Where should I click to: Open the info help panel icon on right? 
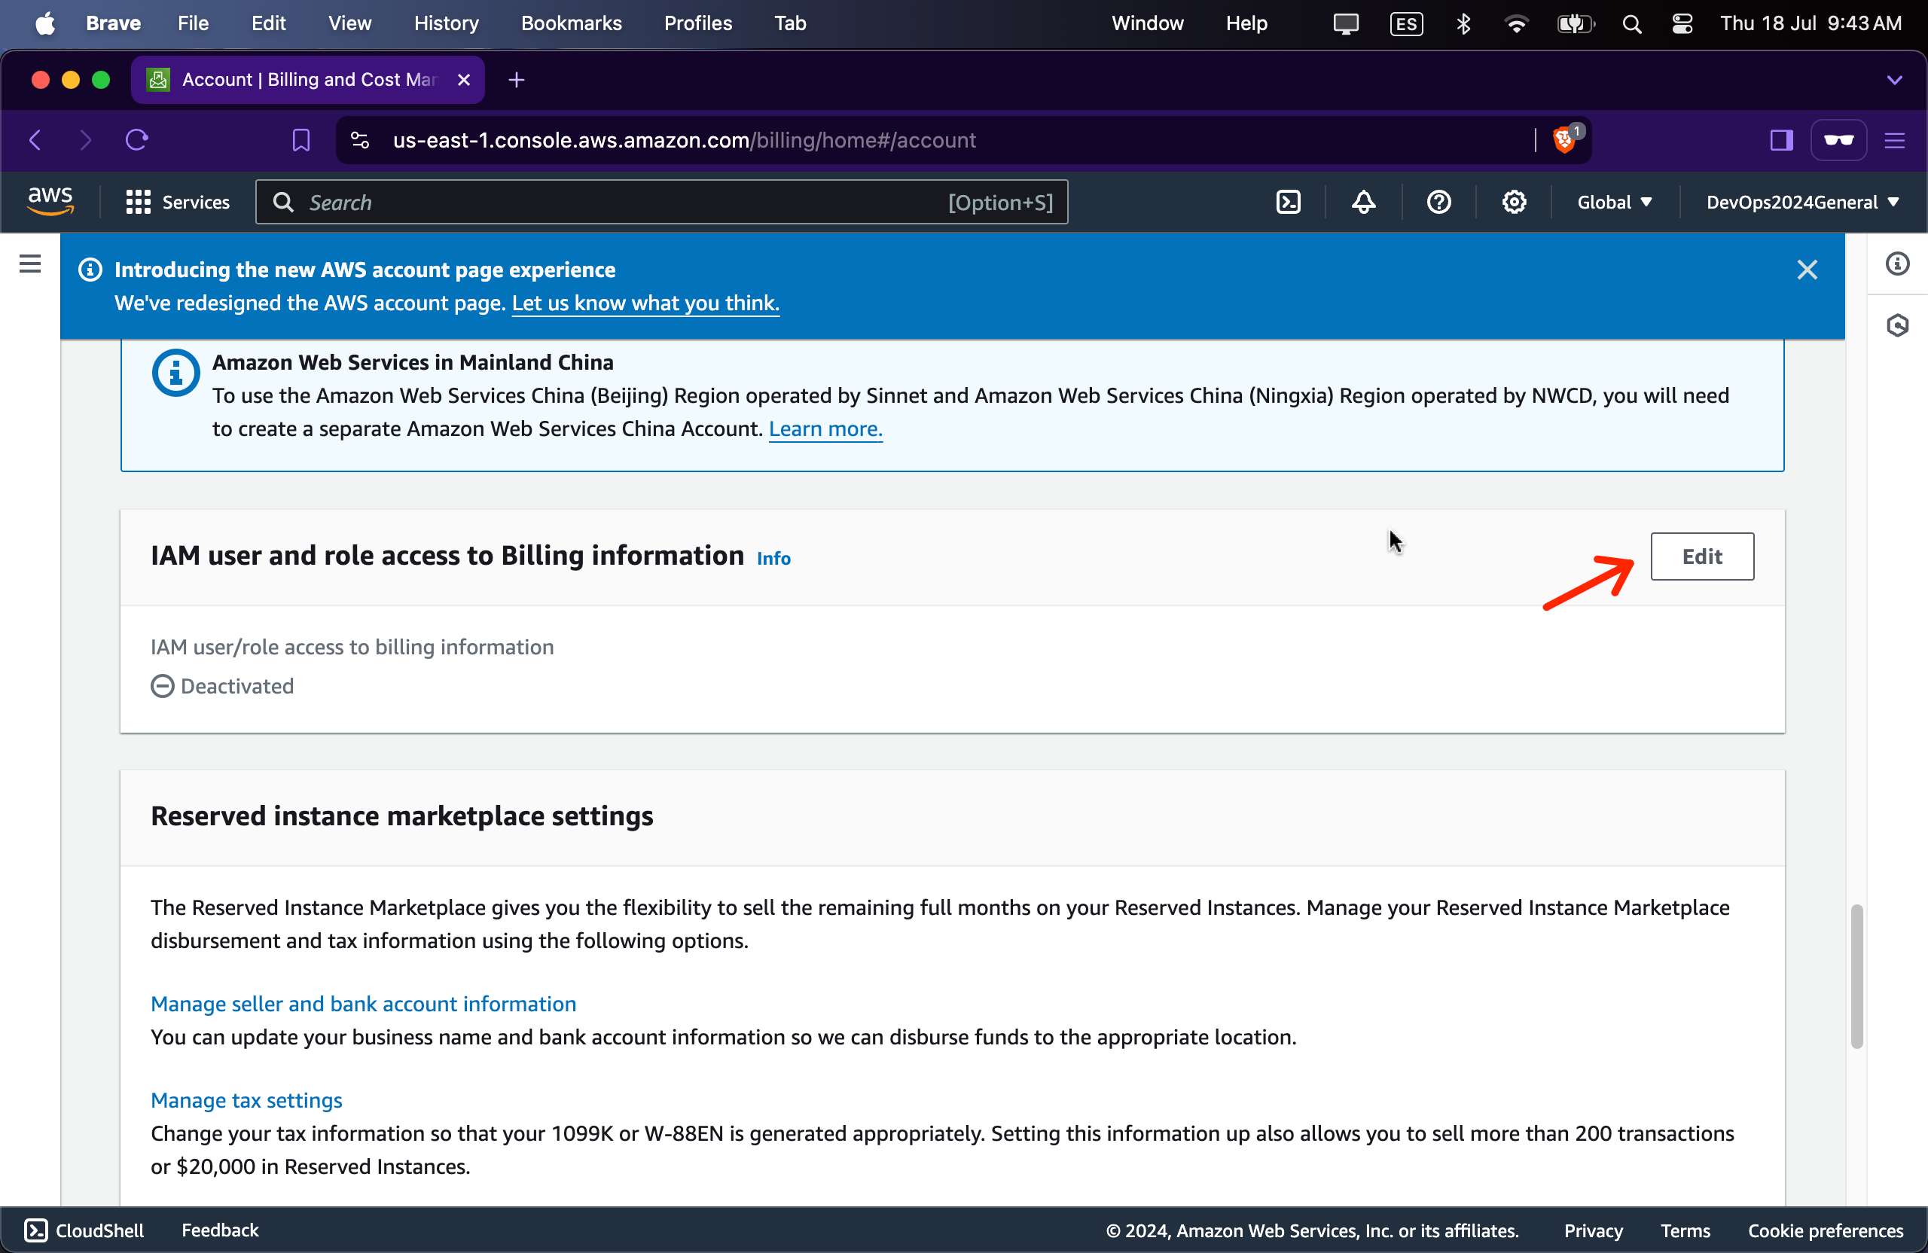pyautogui.click(x=1896, y=264)
